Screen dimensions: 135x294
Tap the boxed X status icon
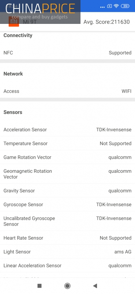pyautogui.click(x=109, y=6)
